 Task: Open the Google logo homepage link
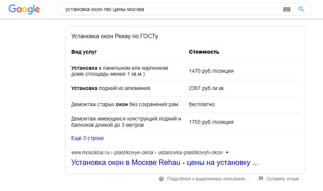pos(24,9)
